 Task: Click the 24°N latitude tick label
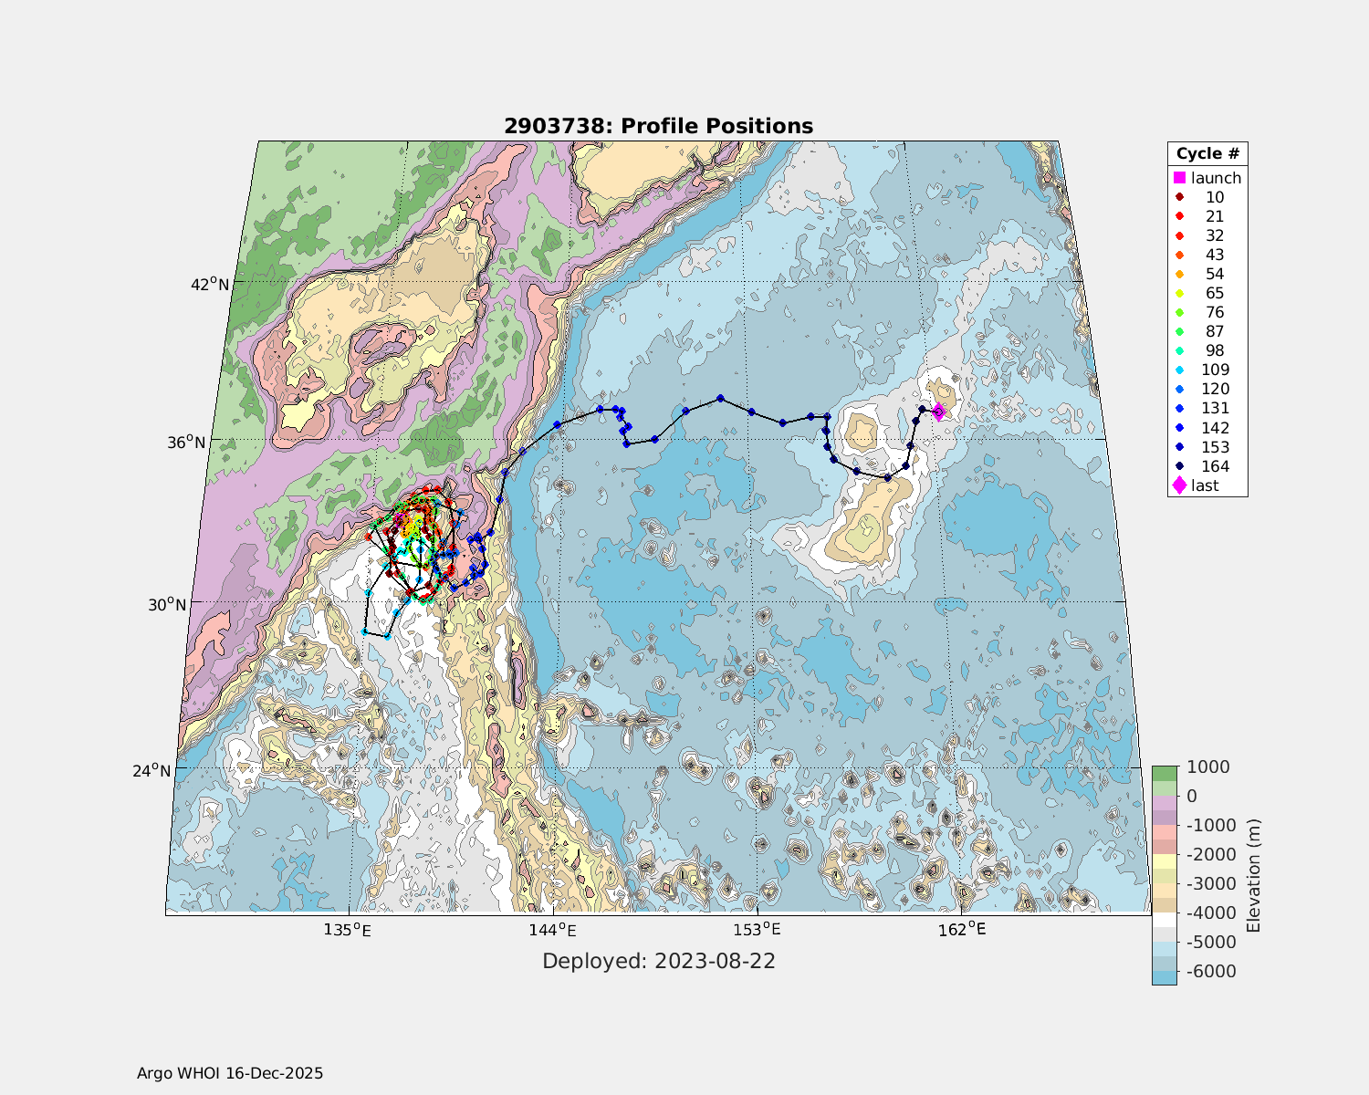(153, 770)
